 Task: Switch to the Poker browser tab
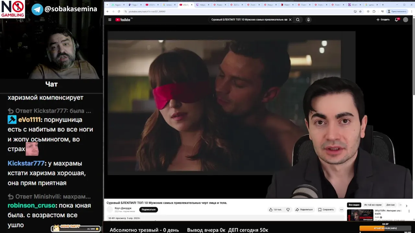tap(287, 5)
